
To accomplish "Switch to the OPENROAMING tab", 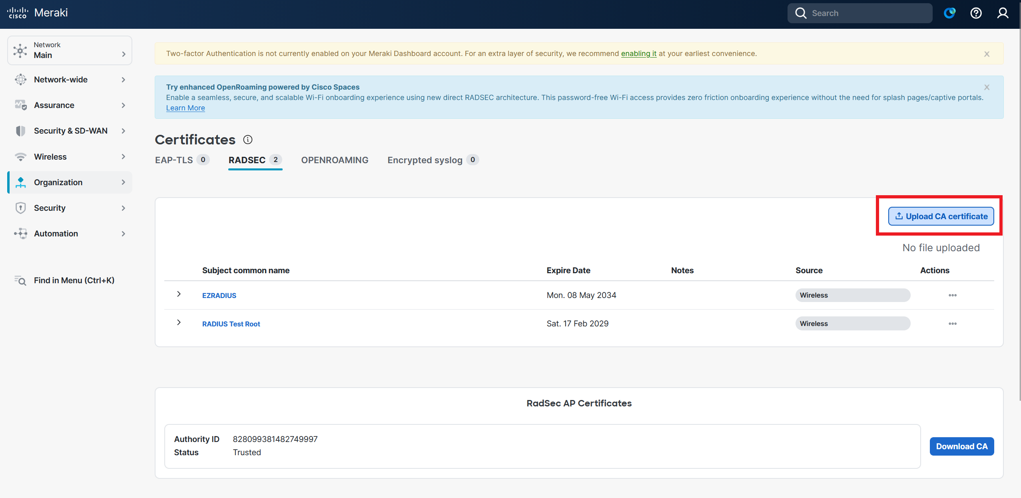I will point(335,160).
